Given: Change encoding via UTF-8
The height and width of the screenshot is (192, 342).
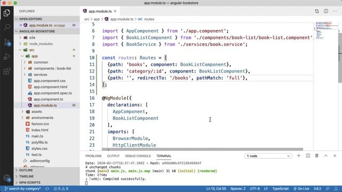Looking at the screenshot, I should [255, 189].
